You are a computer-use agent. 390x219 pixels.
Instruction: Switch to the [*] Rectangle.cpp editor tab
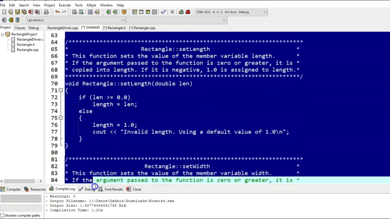point(142,28)
